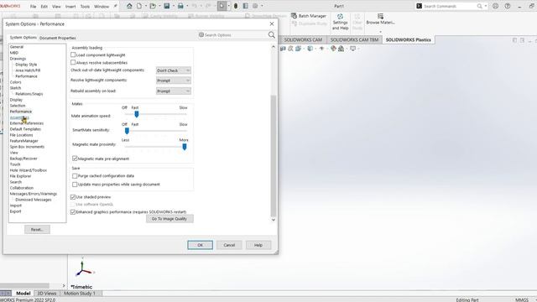Click the Home icon in the top toolbar

pyautogui.click(x=129, y=6)
